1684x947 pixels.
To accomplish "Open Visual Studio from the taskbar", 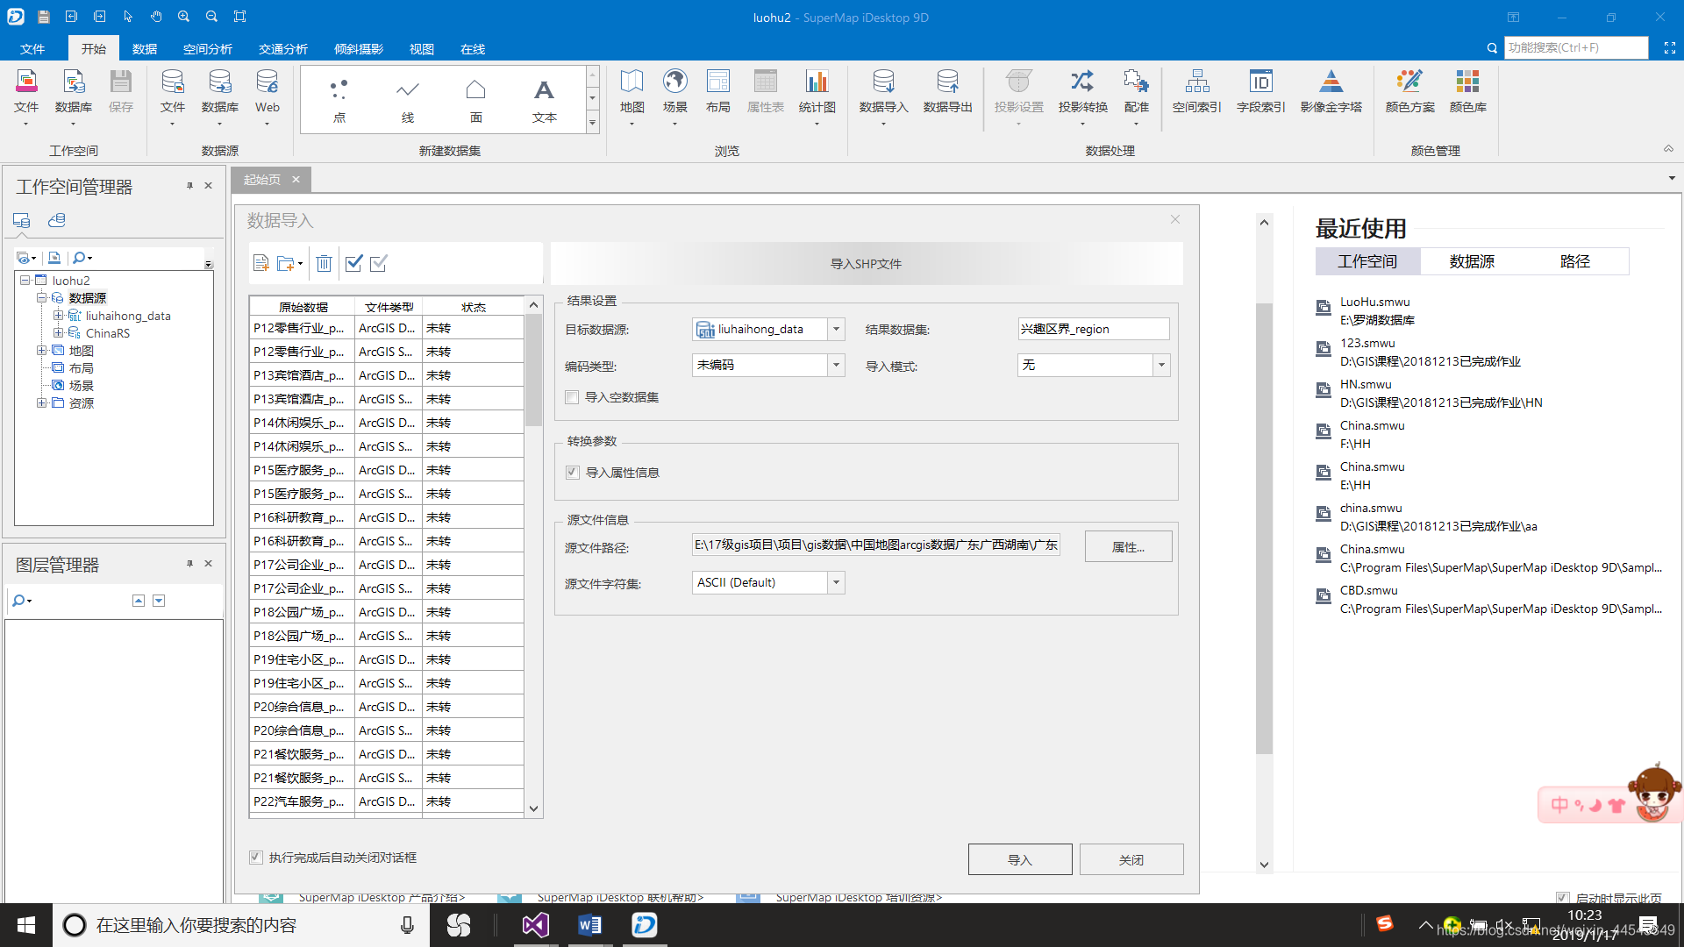I will tap(535, 925).
